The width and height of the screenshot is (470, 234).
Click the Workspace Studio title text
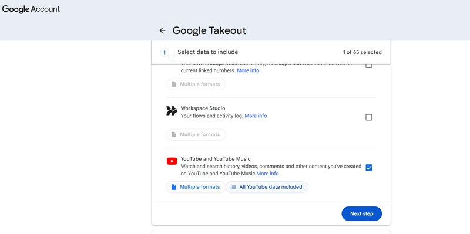tap(203, 108)
